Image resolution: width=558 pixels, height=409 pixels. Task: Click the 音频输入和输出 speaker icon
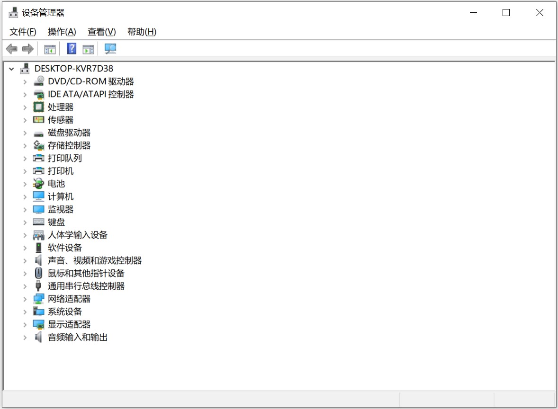pos(38,337)
